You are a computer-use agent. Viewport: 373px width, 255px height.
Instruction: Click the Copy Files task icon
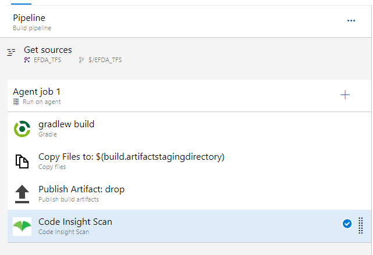coord(22,161)
